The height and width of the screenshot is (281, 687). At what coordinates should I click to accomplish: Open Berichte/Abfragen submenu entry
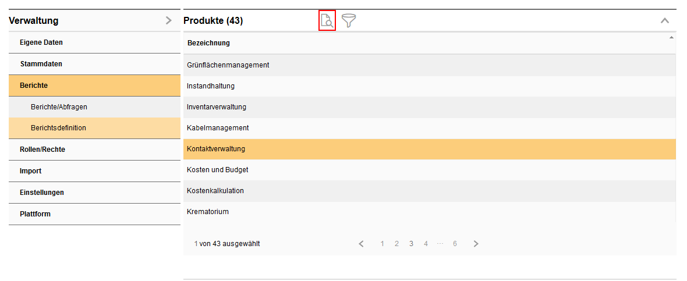click(x=59, y=107)
